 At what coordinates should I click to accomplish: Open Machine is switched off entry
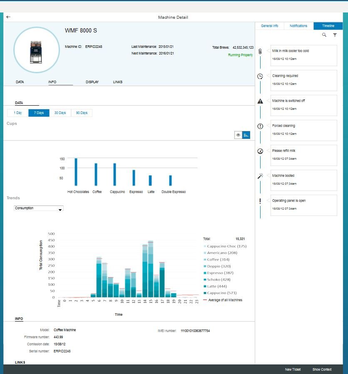tap(303, 105)
